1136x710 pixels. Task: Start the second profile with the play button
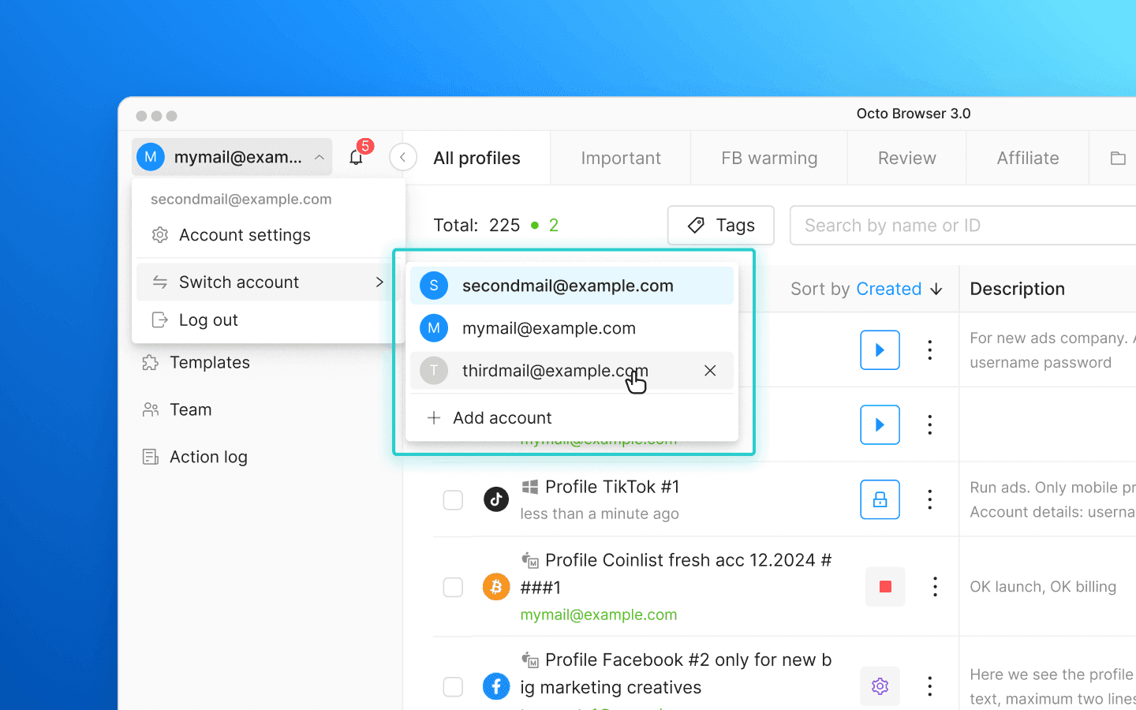coord(880,424)
